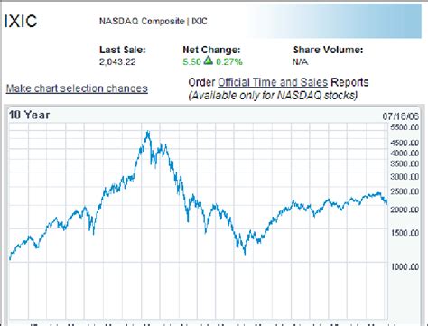
Task: Click the 'Share Volume:' label
Action: [x=329, y=50]
